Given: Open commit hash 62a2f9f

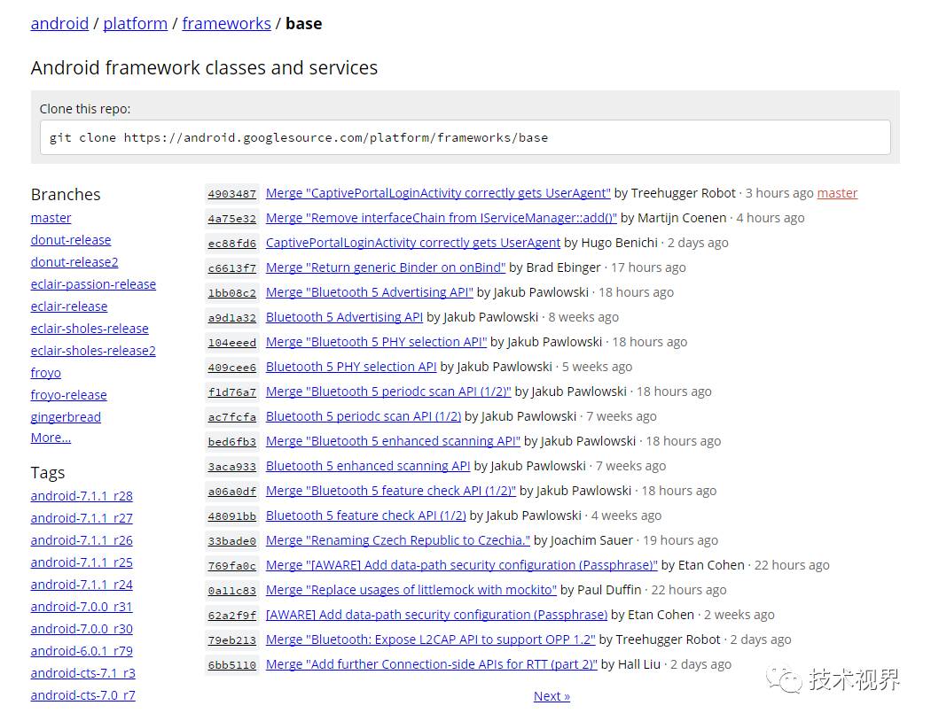Looking at the screenshot, I should pos(232,616).
